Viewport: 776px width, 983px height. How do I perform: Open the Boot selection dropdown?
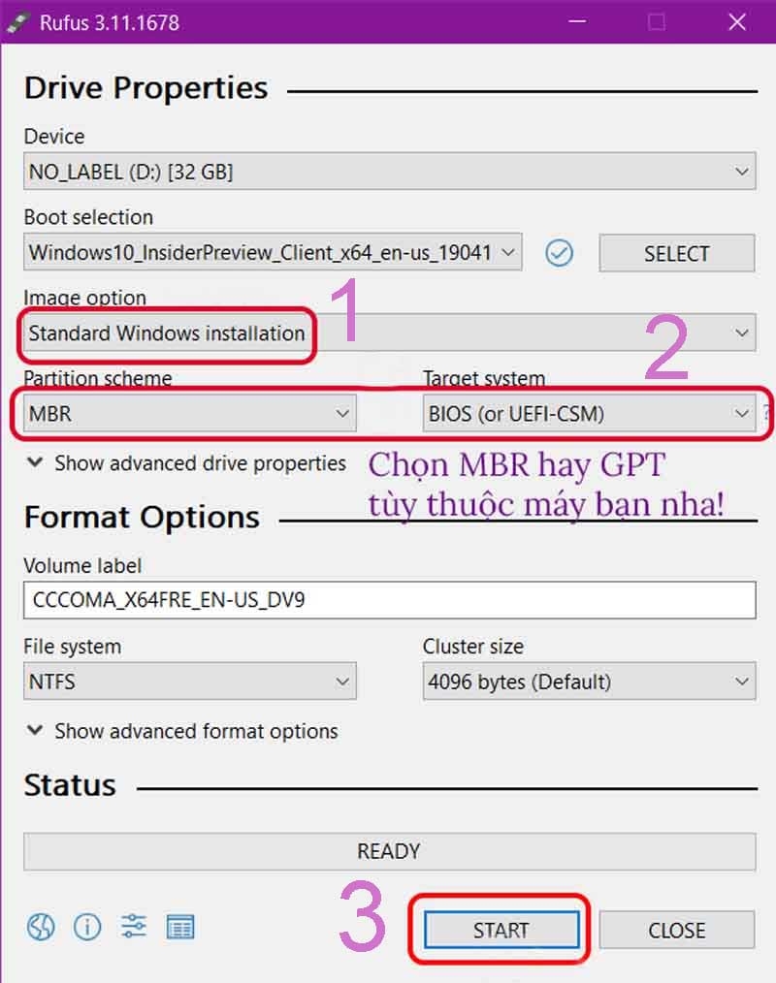point(273,253)
